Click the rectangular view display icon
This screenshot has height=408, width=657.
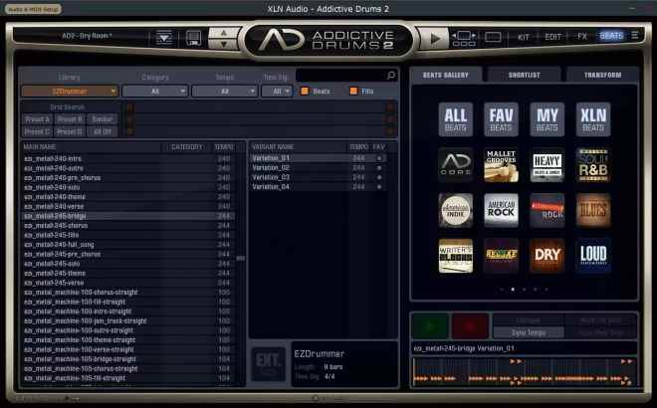tap(493, 37)
